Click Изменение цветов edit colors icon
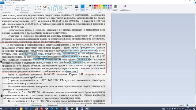This screenshot has height=110, width=196. click(x=115, y=8)
